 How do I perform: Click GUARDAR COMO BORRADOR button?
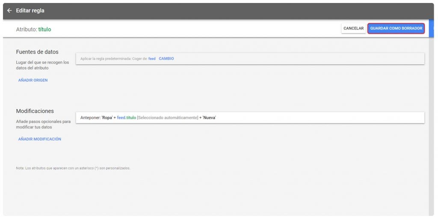(396, 29)
